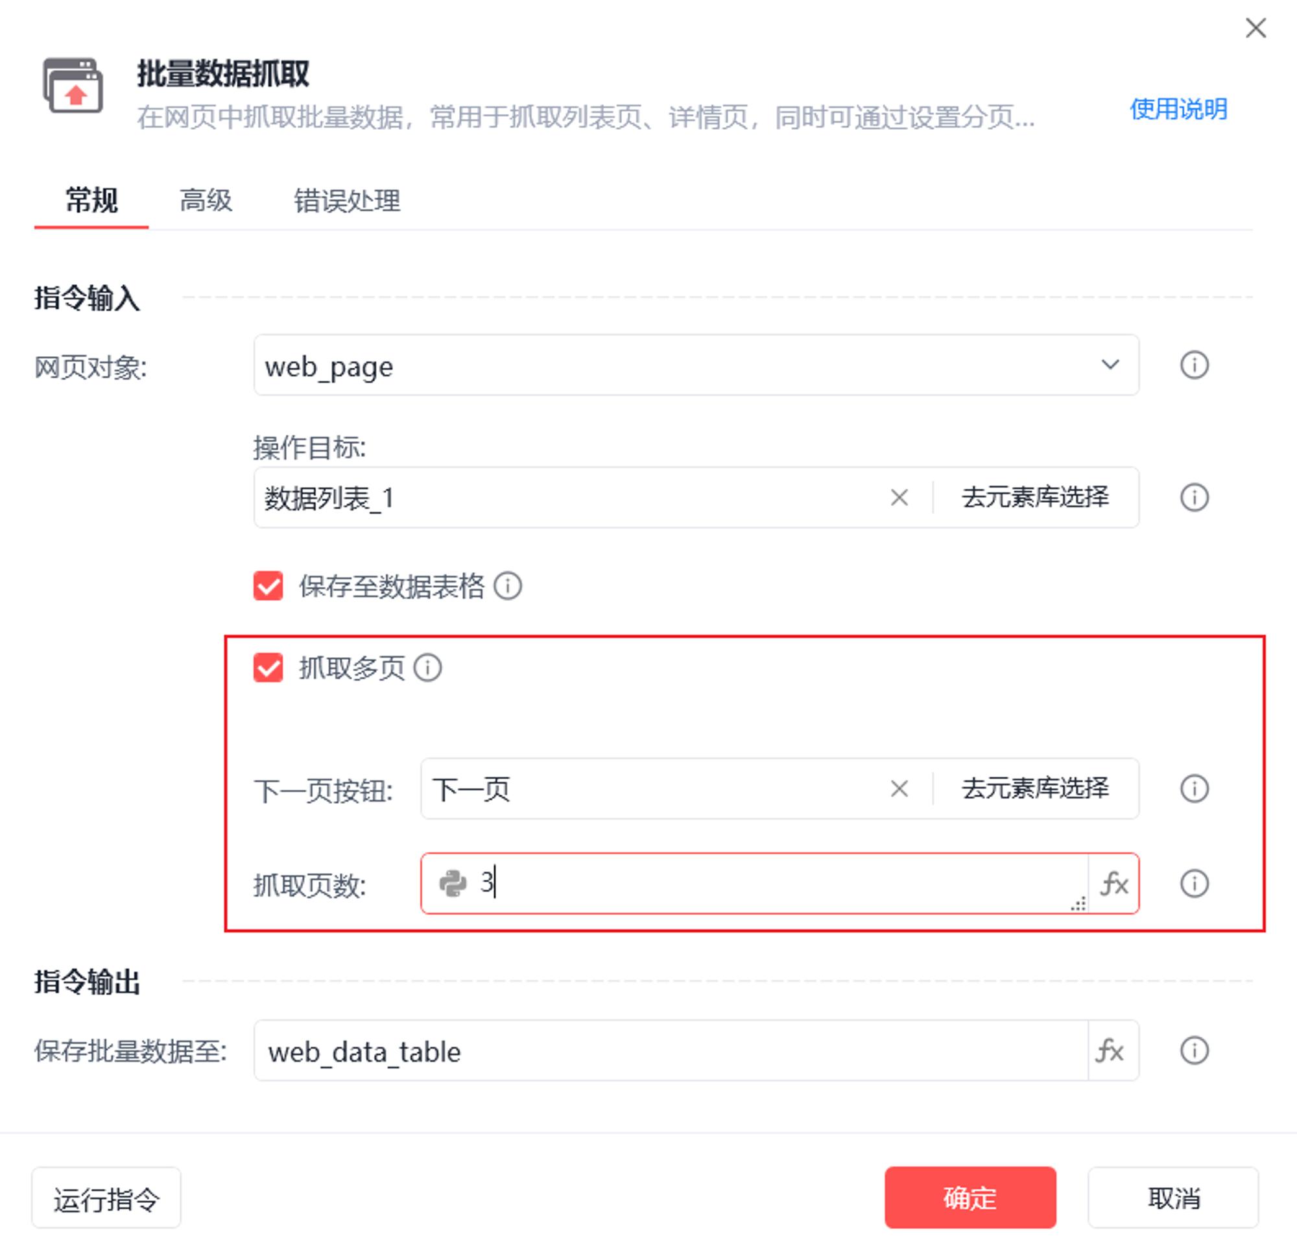Viewport: 1297px width, 1245px height.
Task: Click info icon beside 下一页按钮 field
Action: click(x=1194, y=788)
